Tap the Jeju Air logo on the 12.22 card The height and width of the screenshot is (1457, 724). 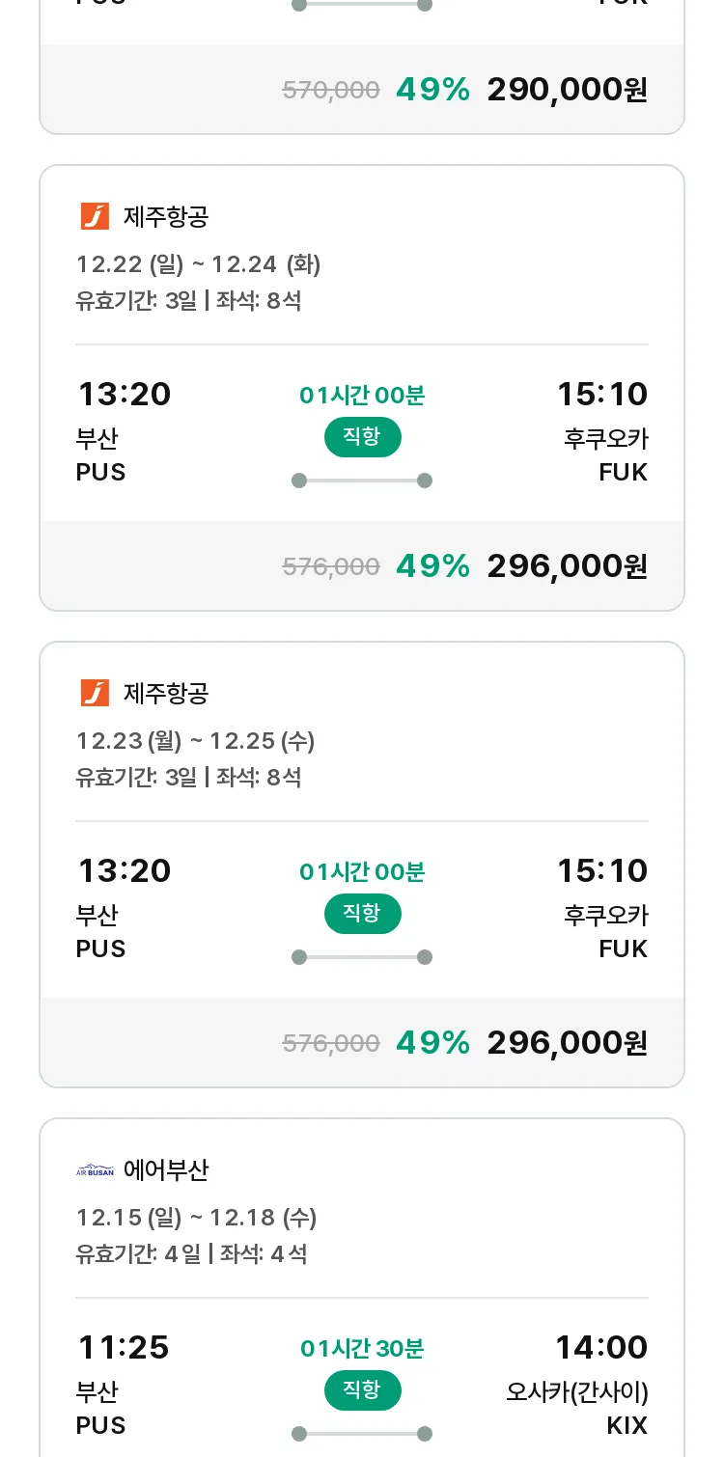pyautogui.click(x=95, y=216)
